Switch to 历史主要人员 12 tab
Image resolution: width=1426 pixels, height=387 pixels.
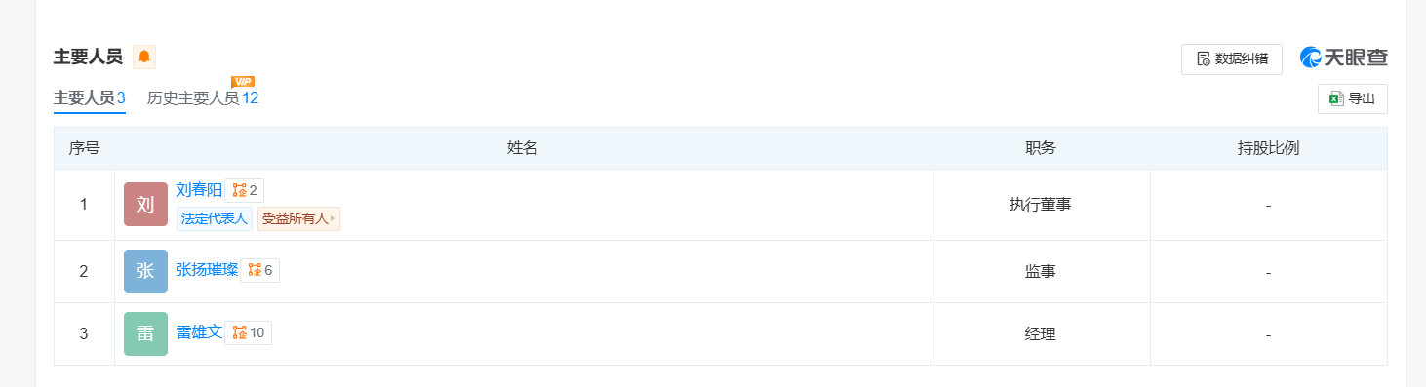click(x=203, y=98)
